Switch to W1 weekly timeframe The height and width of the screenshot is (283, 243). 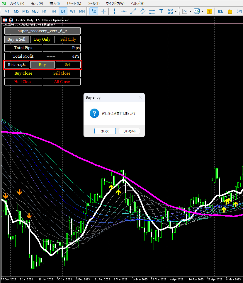point(72,11)
